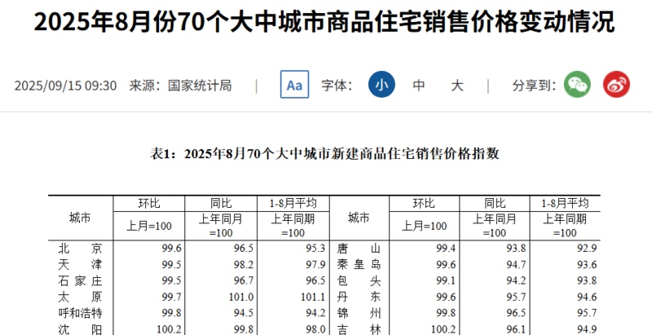Click the 表1 table caption

tap(325, 152)
